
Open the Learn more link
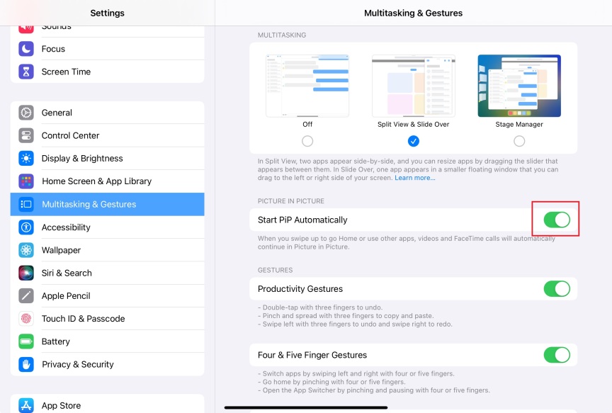(415, 178)
